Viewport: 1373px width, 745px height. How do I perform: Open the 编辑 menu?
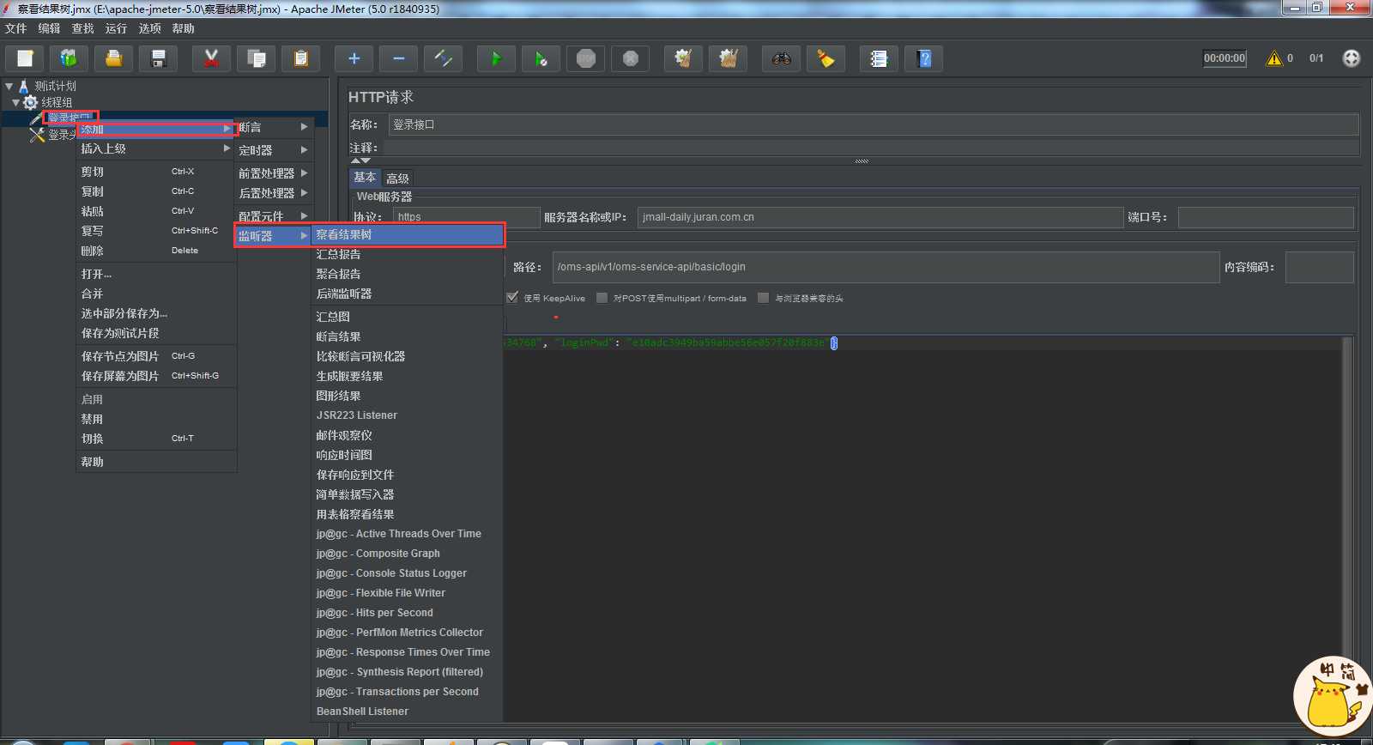[x=50, y=28]
